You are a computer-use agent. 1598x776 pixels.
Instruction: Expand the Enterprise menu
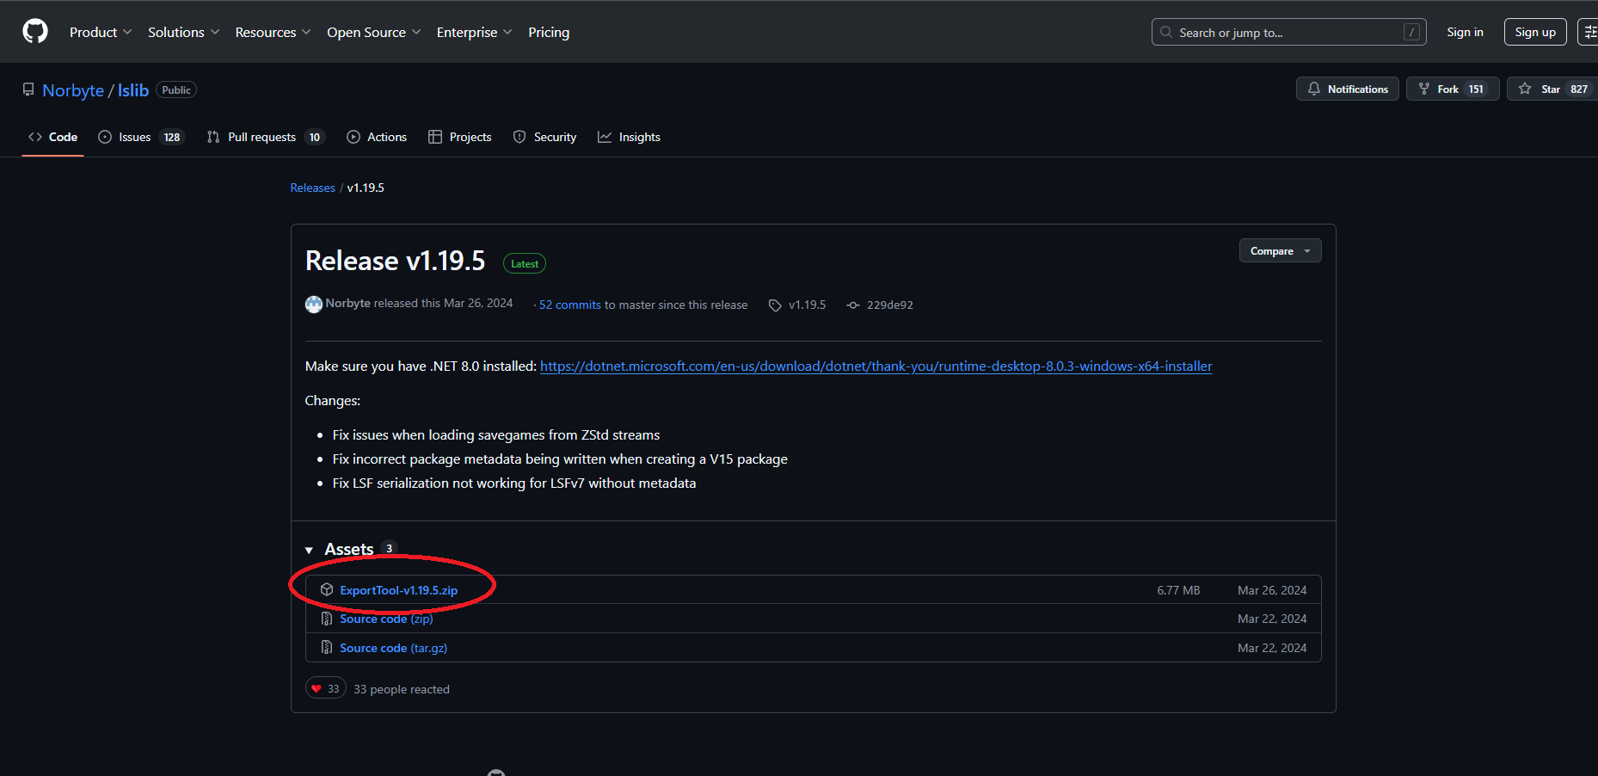point(475,32)
